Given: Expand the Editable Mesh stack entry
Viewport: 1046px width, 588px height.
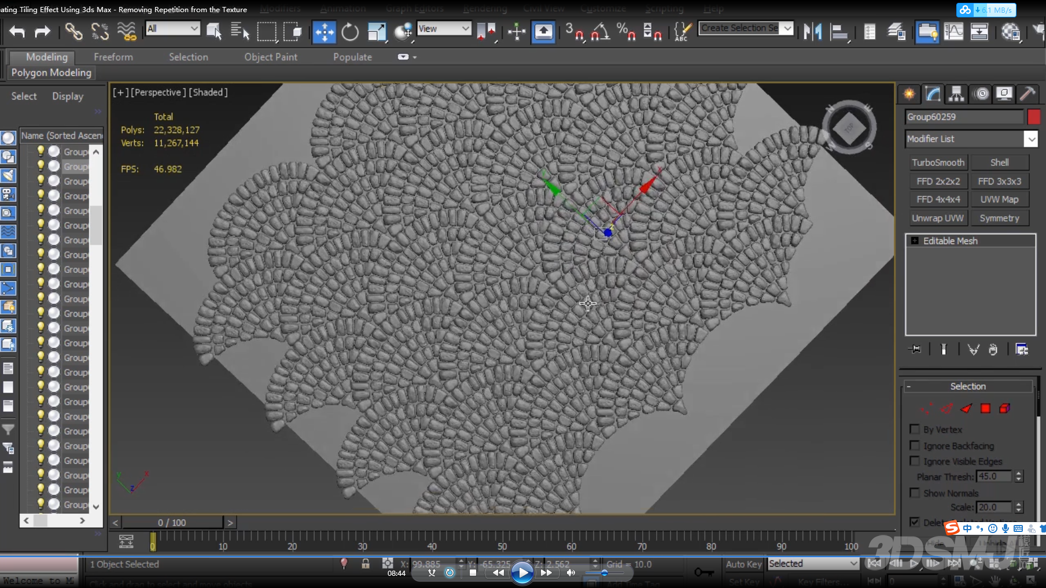Looking at the screenshot, I should 915,241.
